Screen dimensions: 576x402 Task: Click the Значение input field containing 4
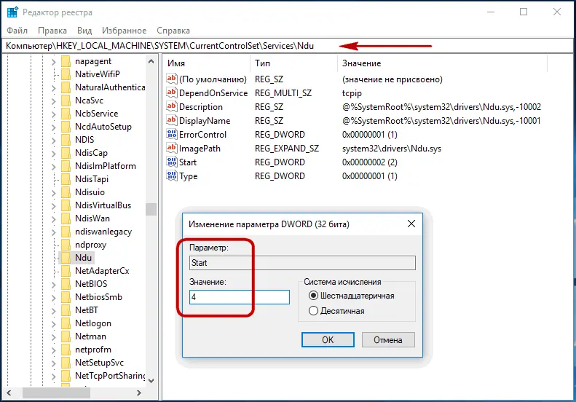point(239,297)
